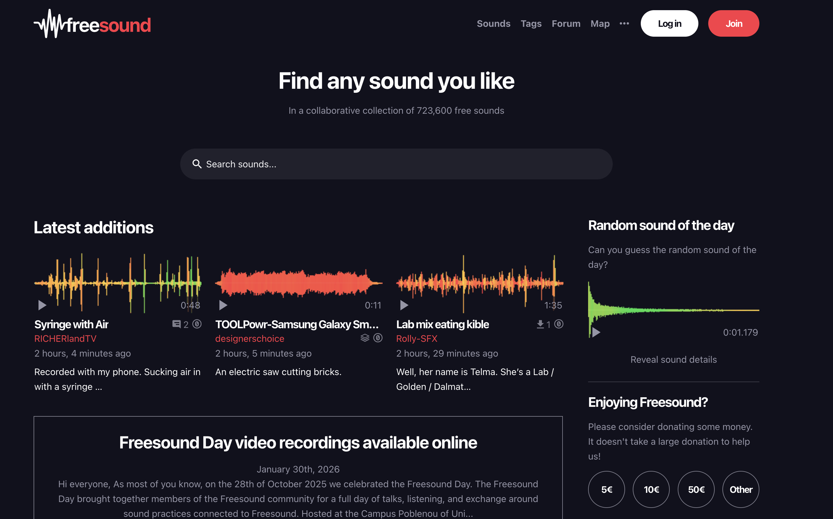Select the 10€ donation amount

651,489
